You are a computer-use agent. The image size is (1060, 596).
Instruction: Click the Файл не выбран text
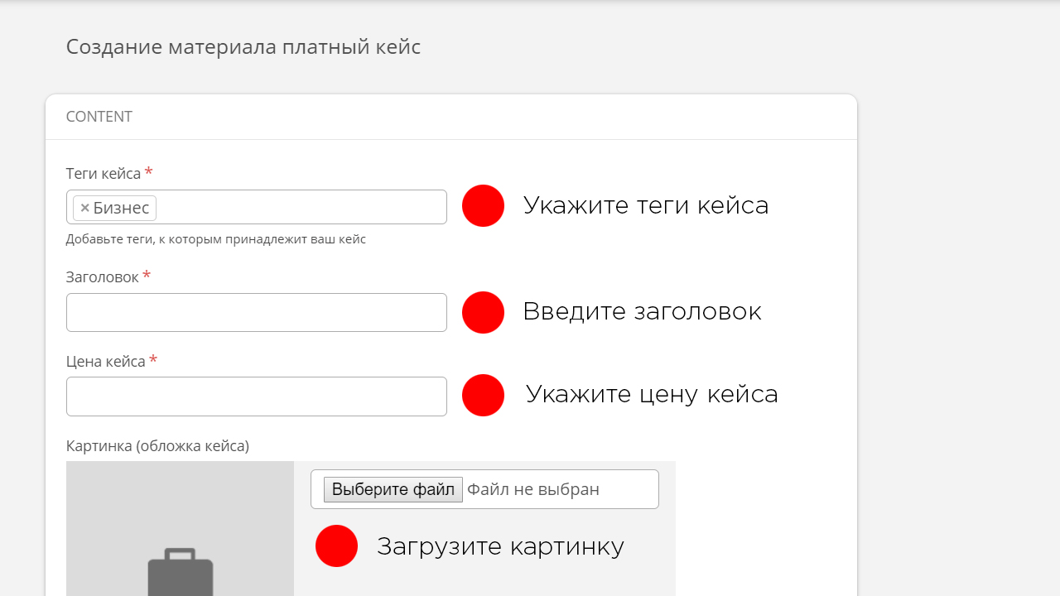[532, 489]
